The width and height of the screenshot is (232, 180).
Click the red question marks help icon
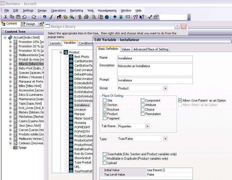click(136, 17)
